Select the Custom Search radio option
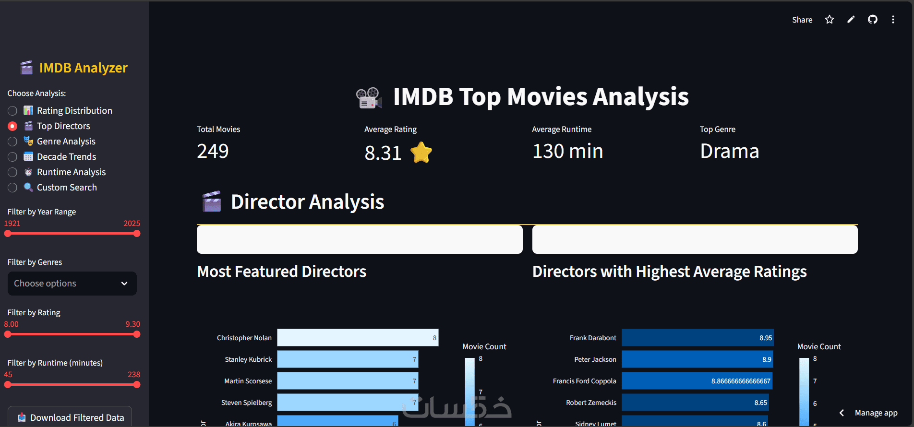Image resolution: width=914 pixels, height=427 pixels. 12,188
